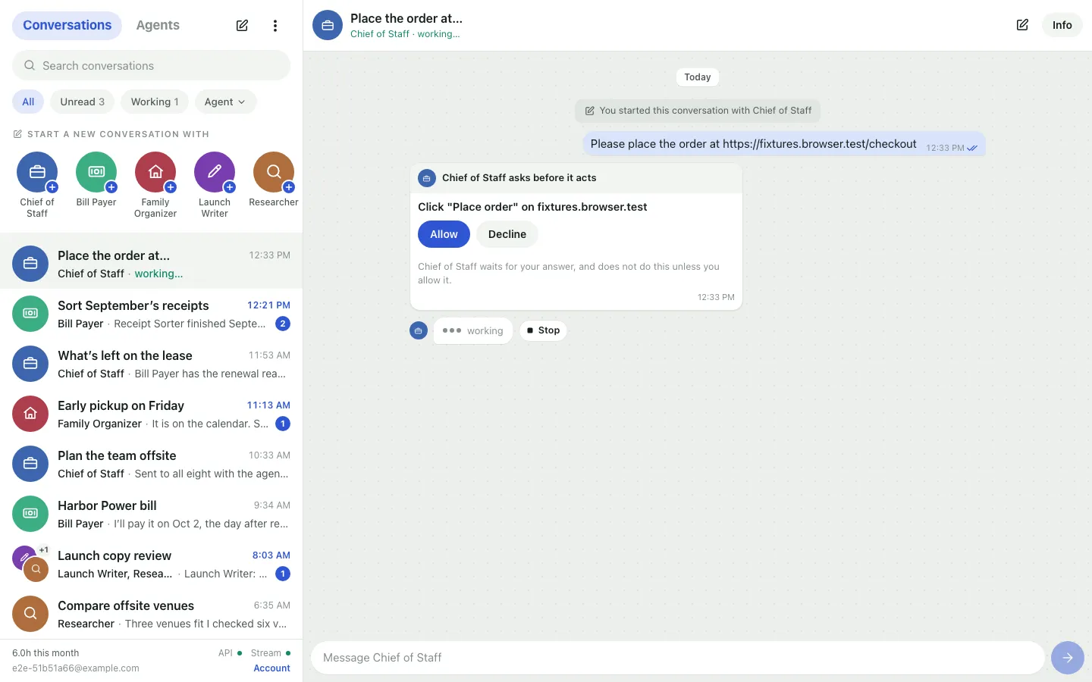Toggle the Unread 3 filter
Image resolution: width=1092 pixels, height=682 pixels.
pyautogui.click(x=83, y=102)
